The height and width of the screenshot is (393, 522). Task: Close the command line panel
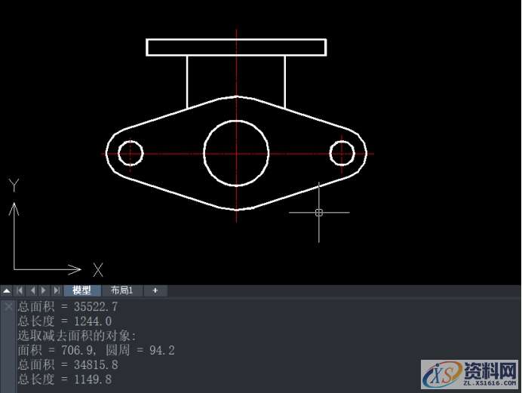[8, 306]
